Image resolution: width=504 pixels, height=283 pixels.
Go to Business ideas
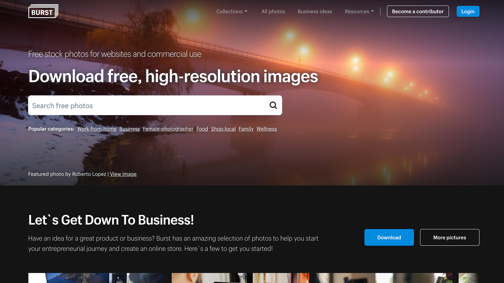click(315, 11)
